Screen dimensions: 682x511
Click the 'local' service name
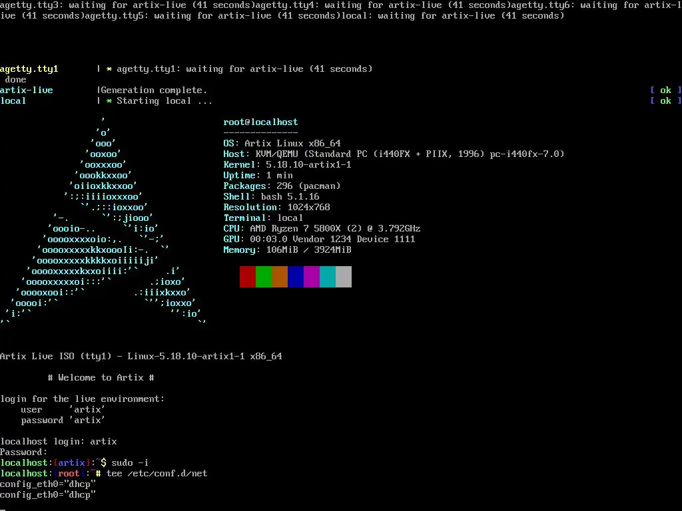(x=13, y=101)
